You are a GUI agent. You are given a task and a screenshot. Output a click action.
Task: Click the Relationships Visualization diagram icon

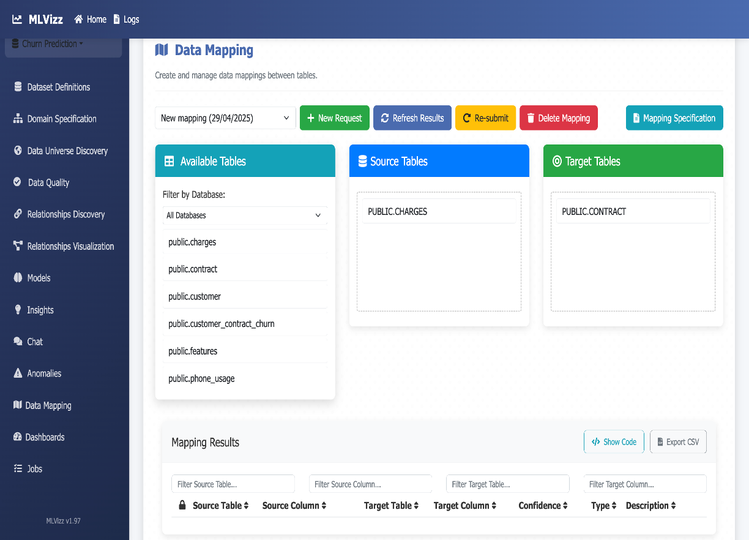18,246
